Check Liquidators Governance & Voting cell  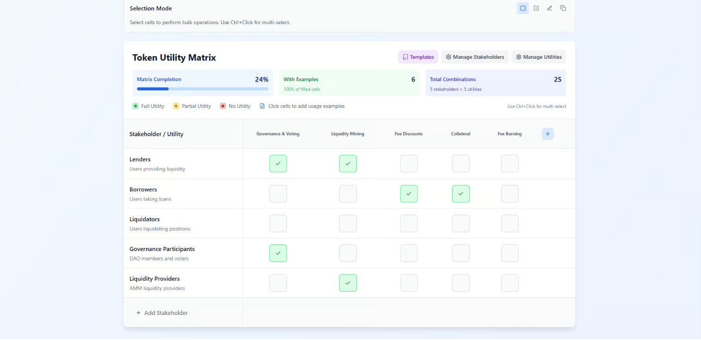click(278, 223)
